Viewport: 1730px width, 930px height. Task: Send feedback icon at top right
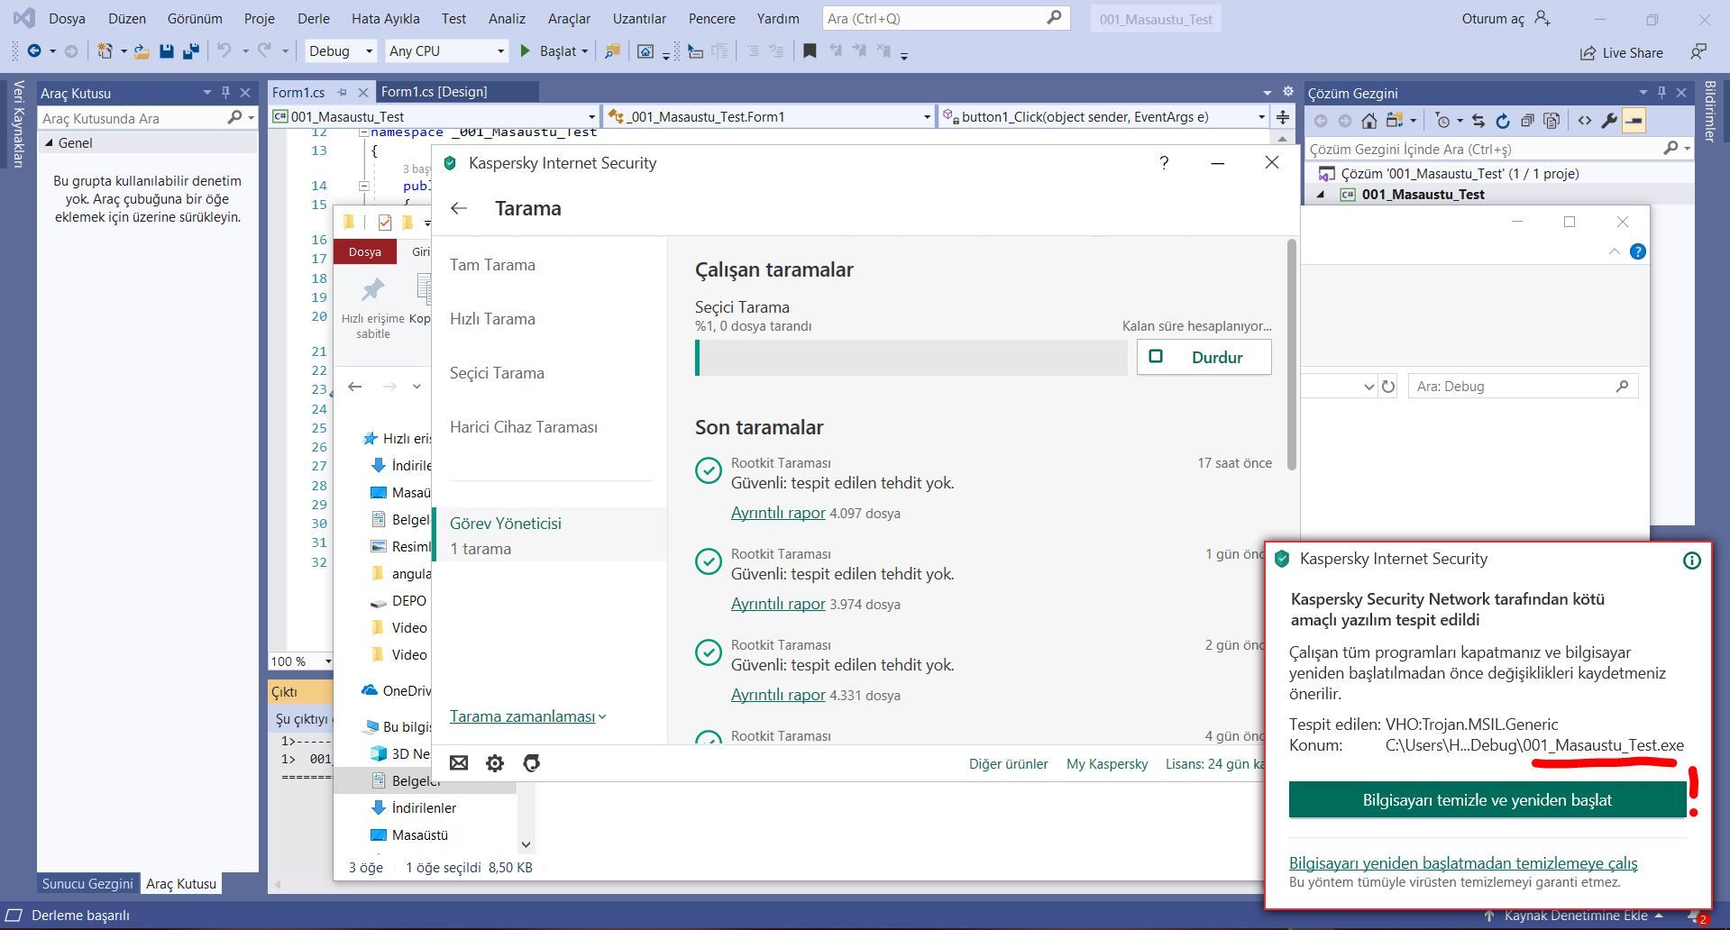[x=1698, y=52]
